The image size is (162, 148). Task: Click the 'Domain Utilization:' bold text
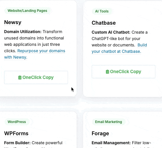pos(23,32)
